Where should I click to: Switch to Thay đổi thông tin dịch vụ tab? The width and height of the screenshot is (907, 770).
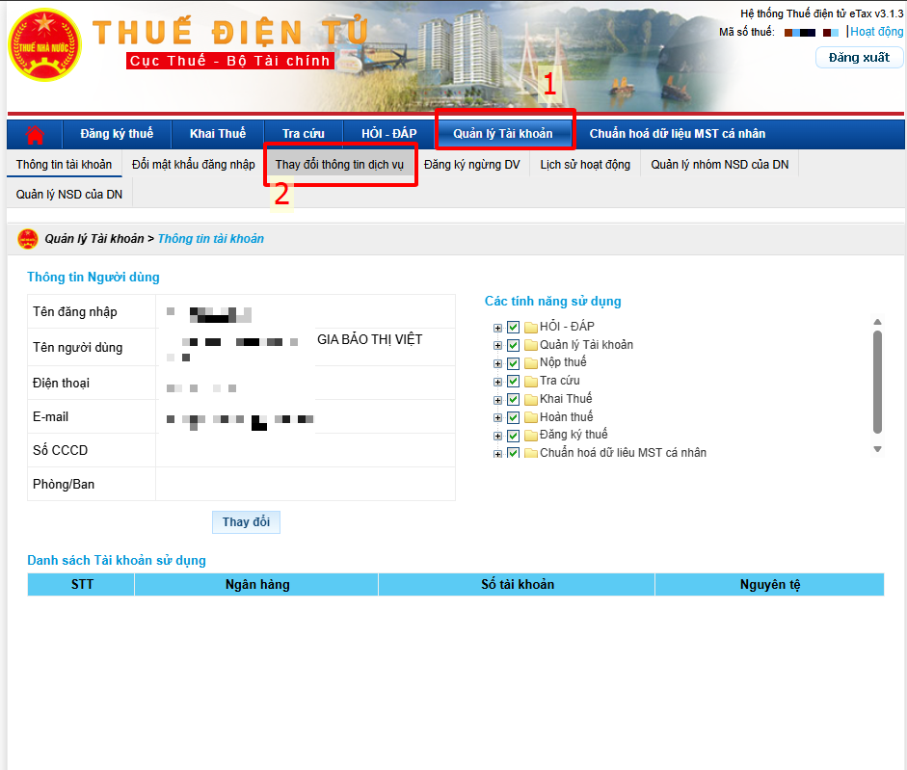pos(339,165)
